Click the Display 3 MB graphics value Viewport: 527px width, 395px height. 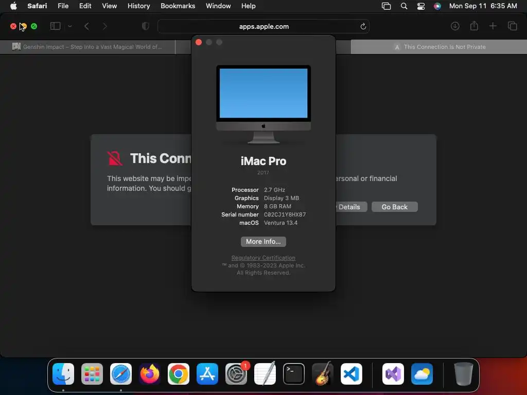click(x=282, y=198)
